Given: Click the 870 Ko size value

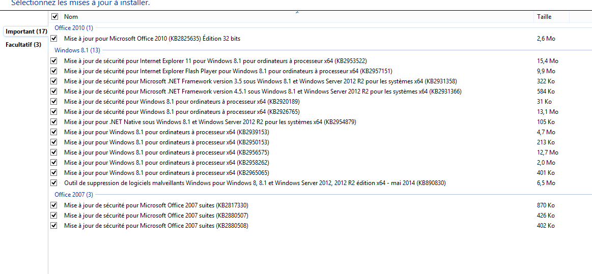Looking at the screenshot, I should pyautogui.click(x=546, y=205).
